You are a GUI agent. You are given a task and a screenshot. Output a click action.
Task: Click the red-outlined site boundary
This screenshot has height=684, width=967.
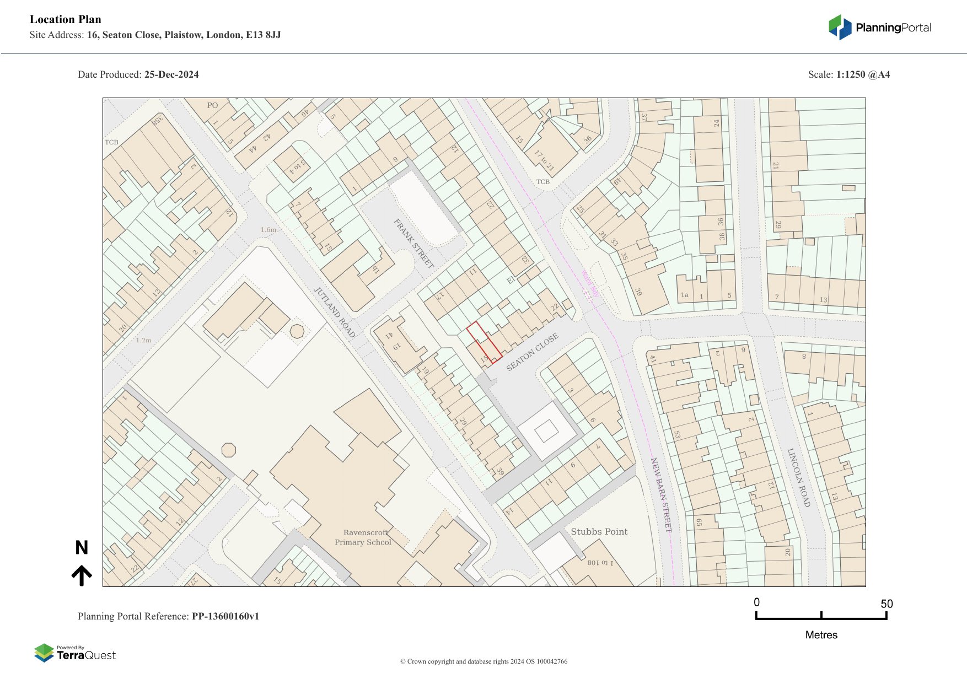484,341
